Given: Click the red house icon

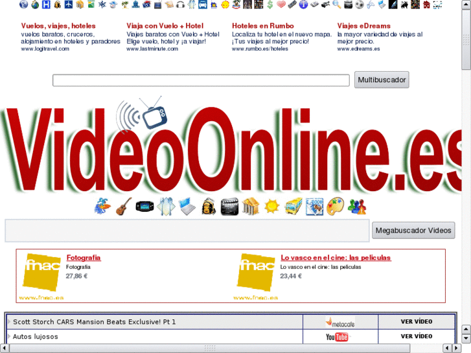Looking at the screenshot, I should (426, 5).
